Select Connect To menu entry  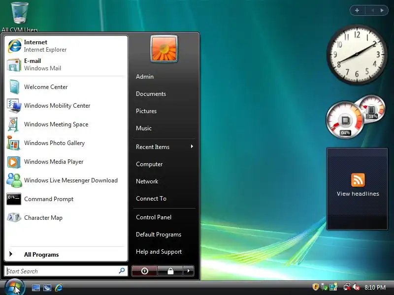click(151, 199)
